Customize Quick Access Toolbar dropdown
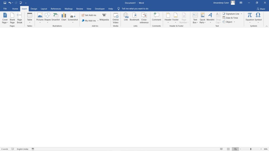 click(x=26, y=3)
